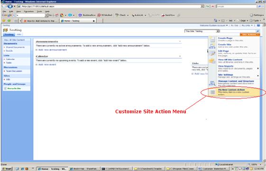This screenshot has height=171, width=266.
Task: Click the SharePoint help icon
Action: [x=258, y=26]
